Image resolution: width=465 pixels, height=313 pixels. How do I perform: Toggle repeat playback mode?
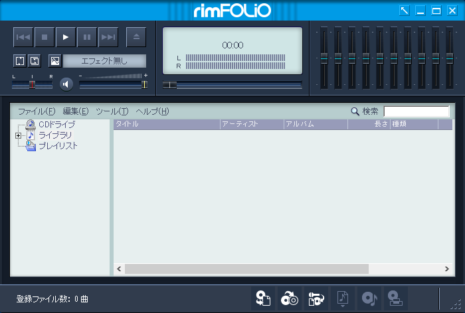tap(20, 61)
